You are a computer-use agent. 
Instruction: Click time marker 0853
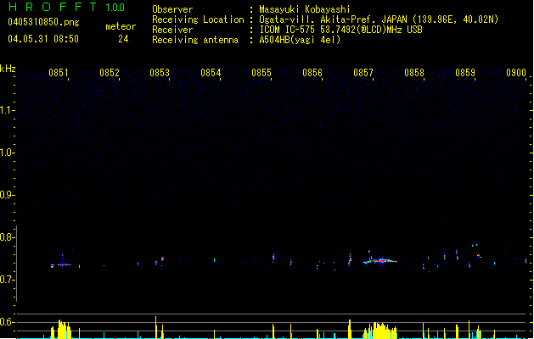click(160, 73)
